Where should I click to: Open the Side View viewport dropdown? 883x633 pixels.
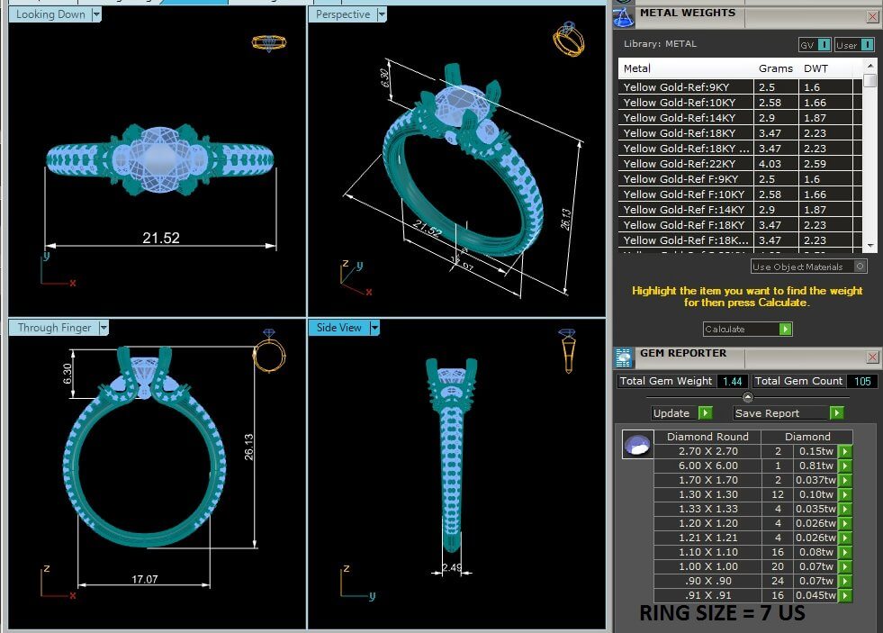tap(374, 328)
